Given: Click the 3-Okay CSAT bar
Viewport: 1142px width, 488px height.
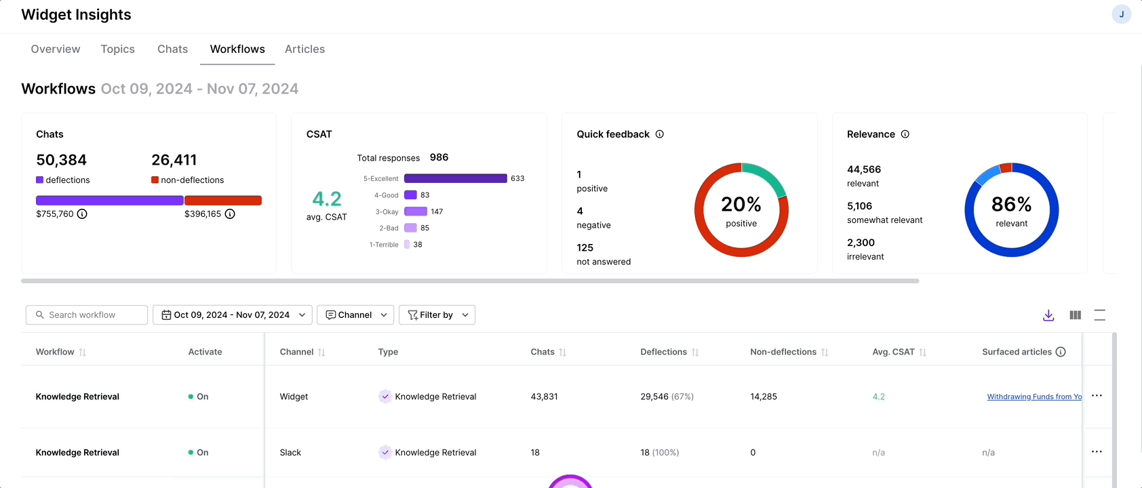Looking at the screenshot, I should pos(416,211).
